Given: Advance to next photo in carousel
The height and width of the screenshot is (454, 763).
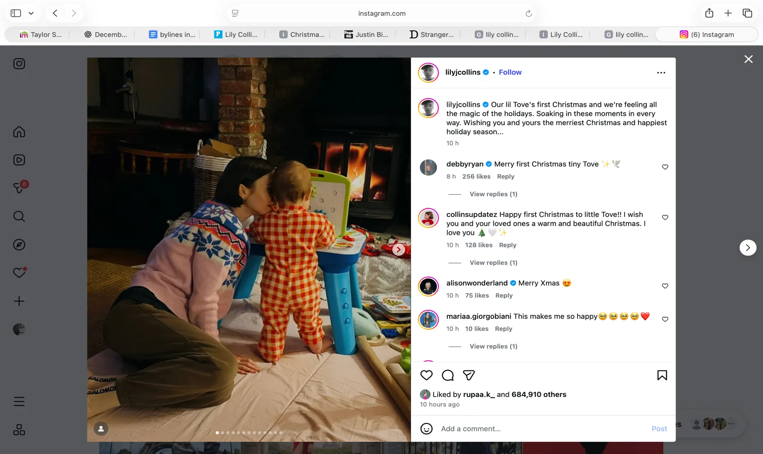Looking at the screenshot, I should (x=398, y=250).
